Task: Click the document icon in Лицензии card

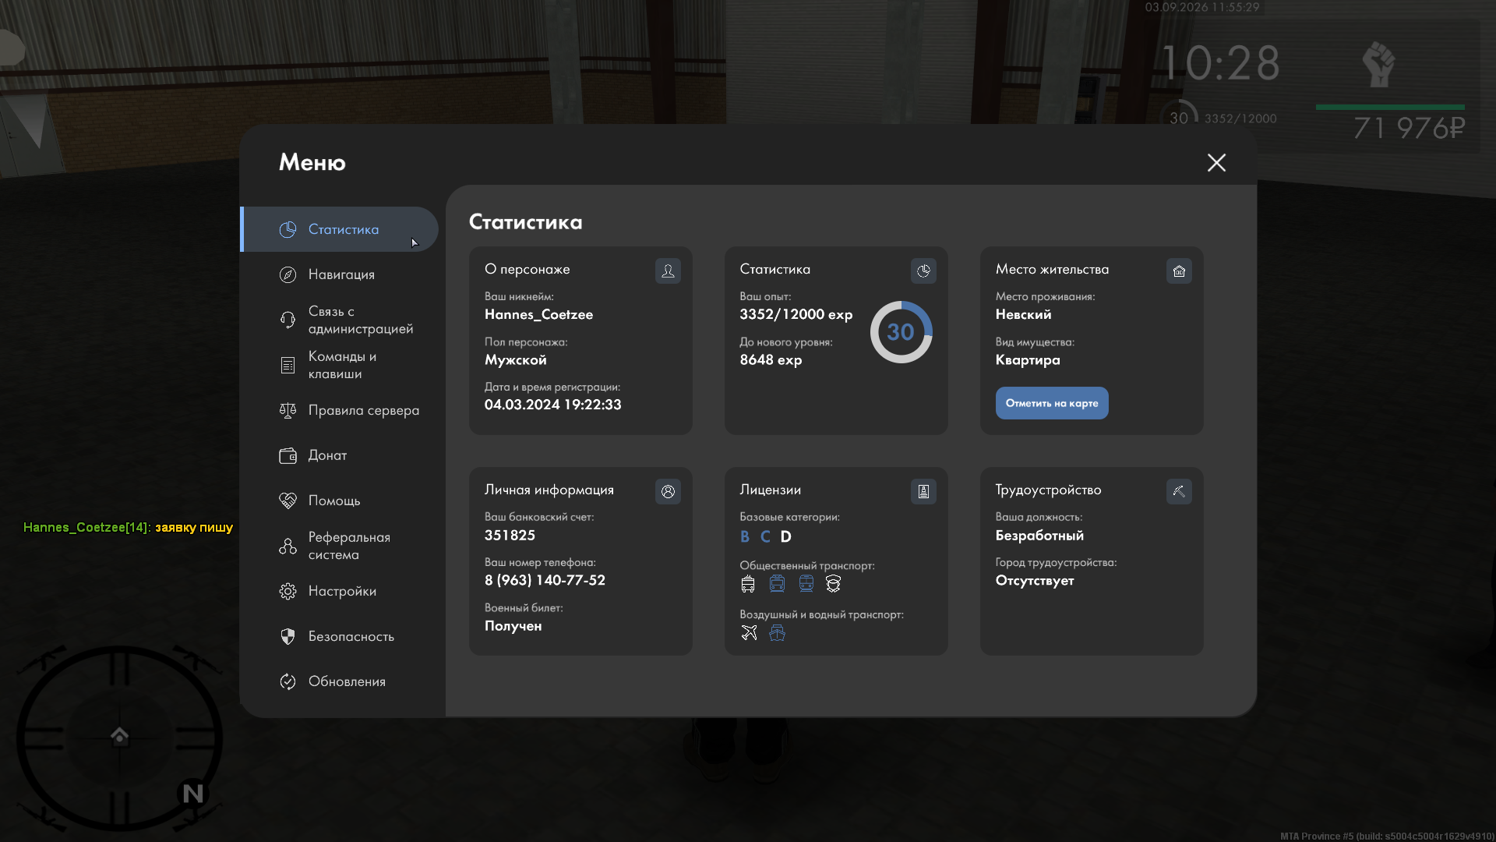Action: [923, 491]
